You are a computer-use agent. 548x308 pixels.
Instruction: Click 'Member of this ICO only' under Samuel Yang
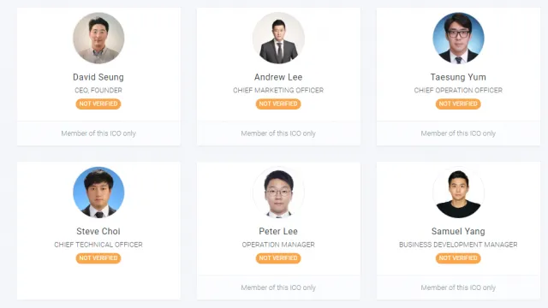tap(458, 287)
